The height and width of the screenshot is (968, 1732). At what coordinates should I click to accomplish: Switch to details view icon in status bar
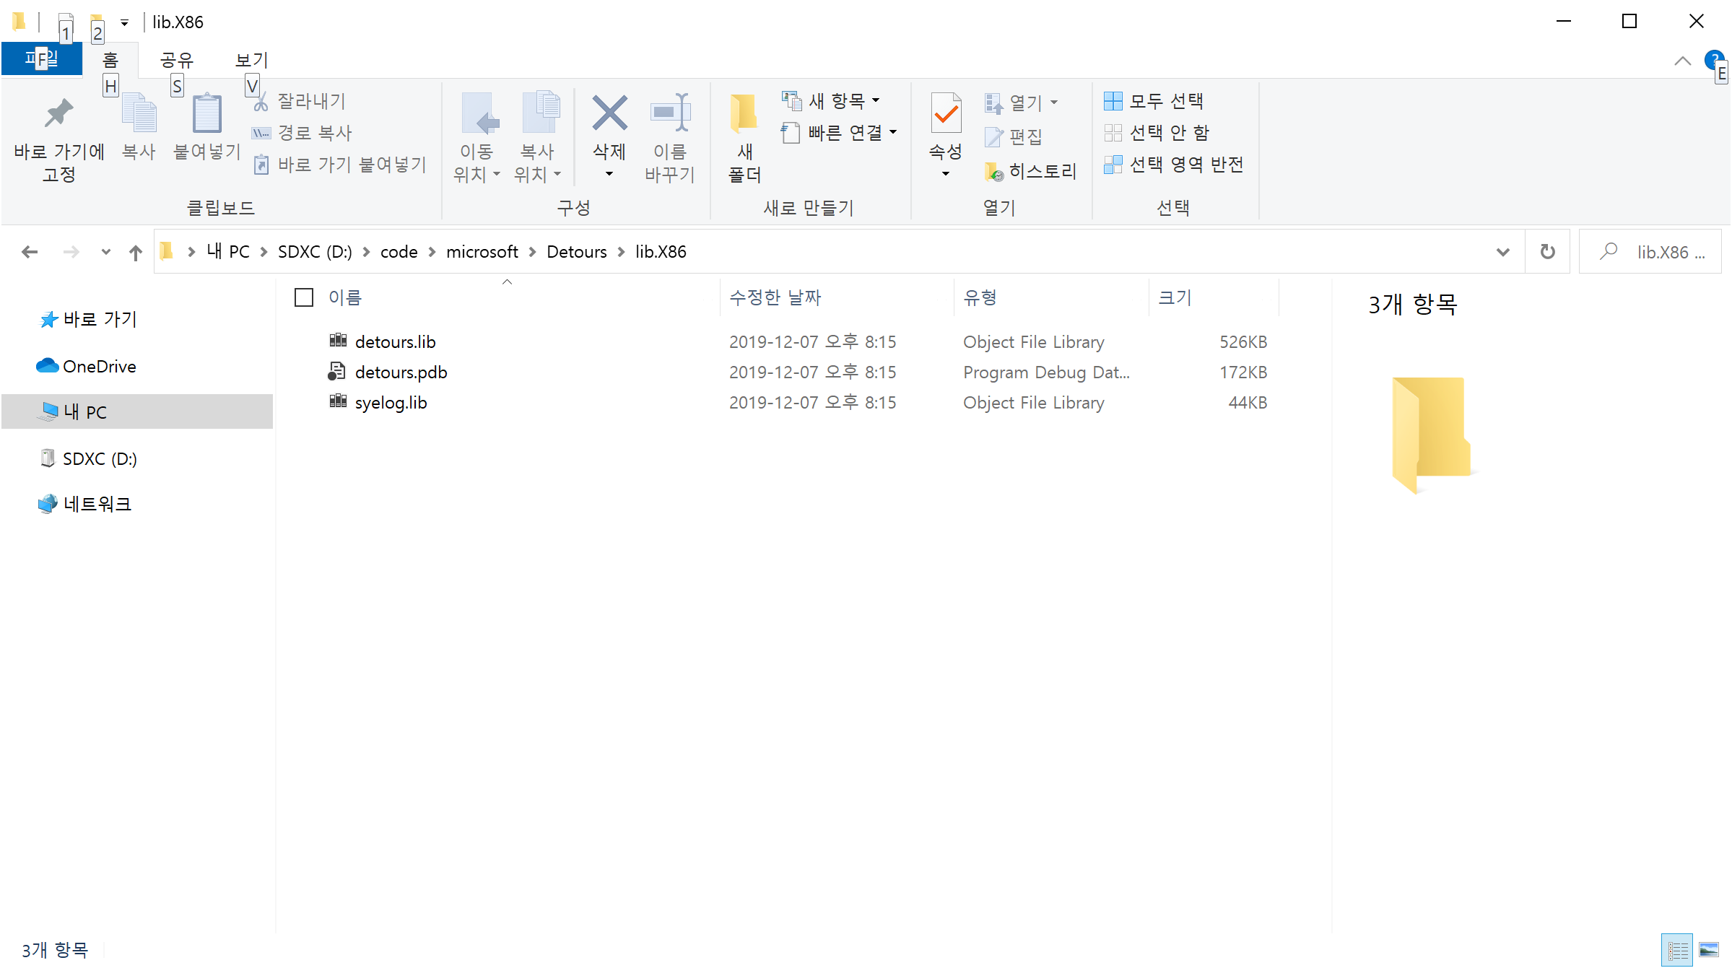(x=1677, y=950)
